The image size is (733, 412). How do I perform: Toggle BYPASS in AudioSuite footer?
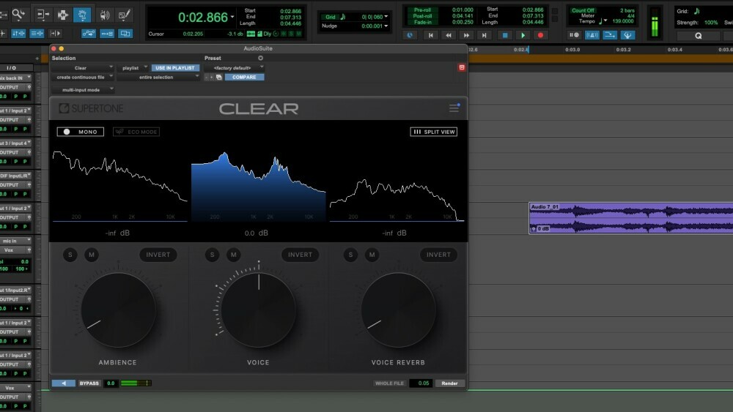[x=89, y=383]
